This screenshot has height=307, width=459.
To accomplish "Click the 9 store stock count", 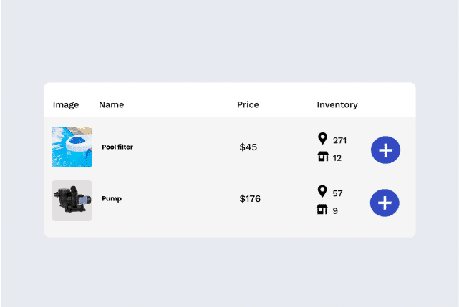I will 335,211.
